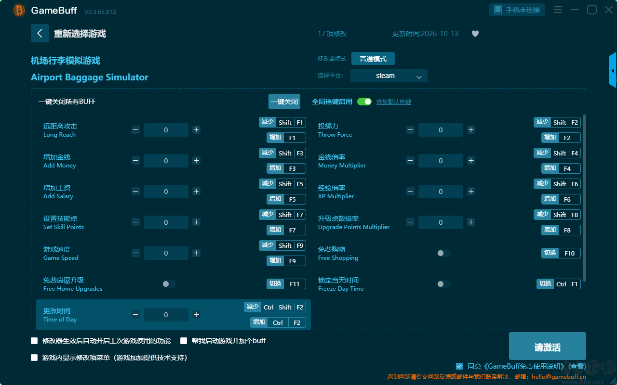Check auto-enable last used functions checkbox
617x385 pixels.
coord(34,341)
